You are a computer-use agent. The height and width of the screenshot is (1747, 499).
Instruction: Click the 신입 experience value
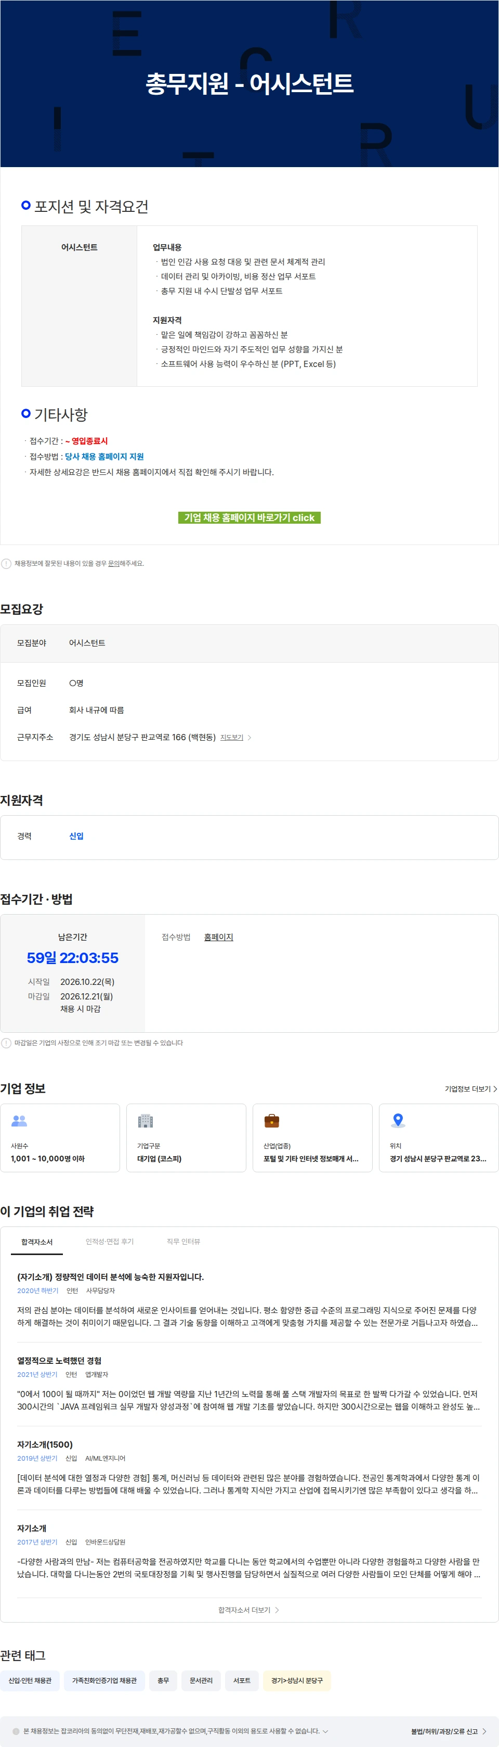[x=76, y=835]
